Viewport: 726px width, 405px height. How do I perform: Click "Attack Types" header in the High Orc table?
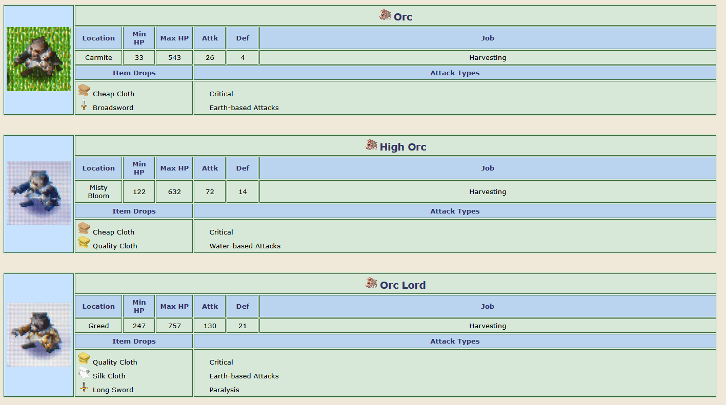click(455, 211)
